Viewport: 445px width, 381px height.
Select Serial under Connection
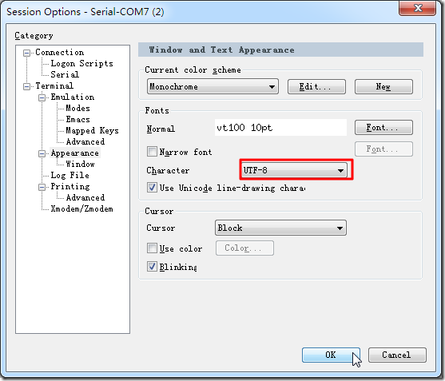65,74
